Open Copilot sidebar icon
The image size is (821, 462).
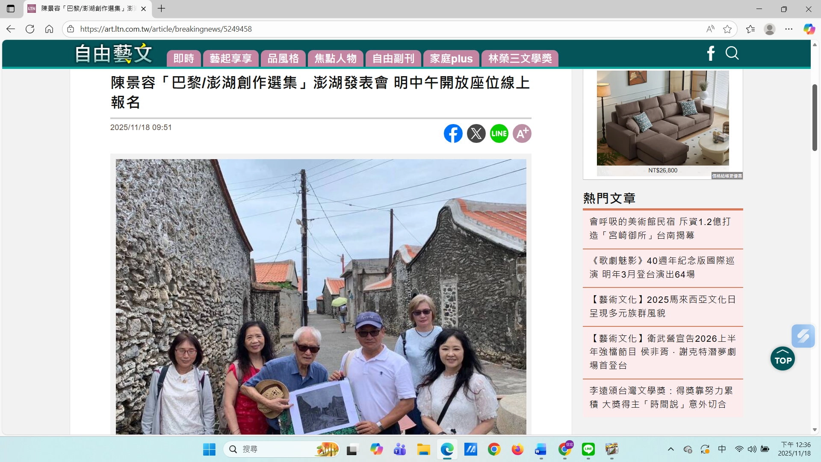coord(809,29)
